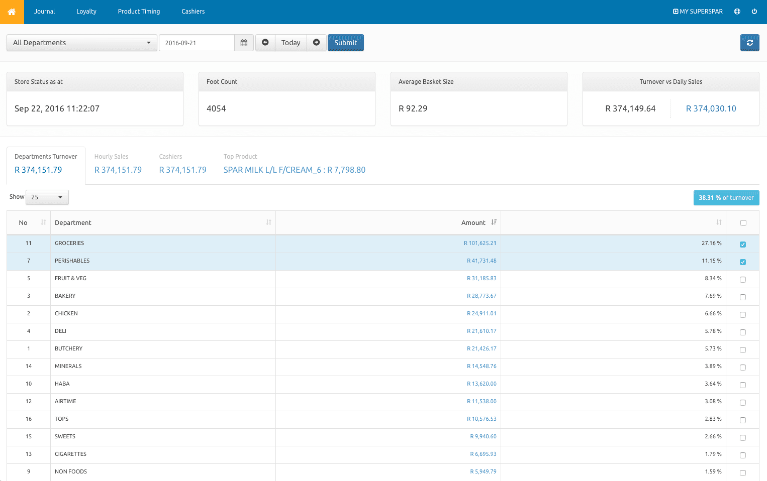This screenshot has height=481, width=767.
Task: Click the power logout icon
Action: pyautogui.click(x=754, y=12)
